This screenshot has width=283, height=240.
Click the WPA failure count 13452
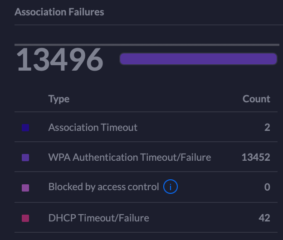pyautogui.click(x=256, y=157)
